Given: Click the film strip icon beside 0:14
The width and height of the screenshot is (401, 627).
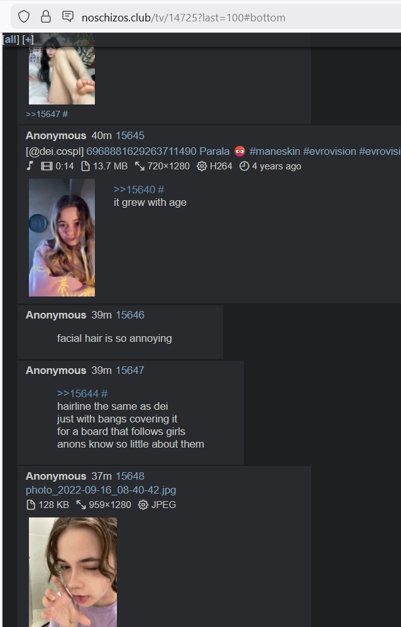Looking at the screenshot, I should pos(47,166).
